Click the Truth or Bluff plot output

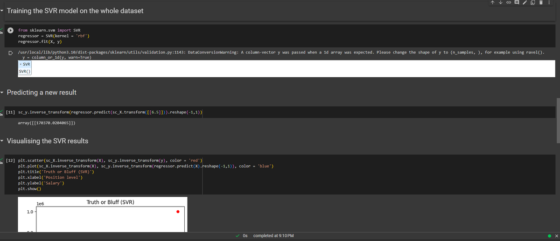pos(103,214)
